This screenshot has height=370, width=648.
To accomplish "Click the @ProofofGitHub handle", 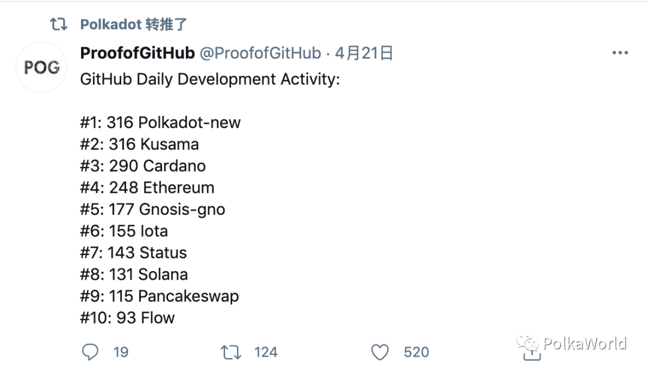I will click(x=260, y=53).
